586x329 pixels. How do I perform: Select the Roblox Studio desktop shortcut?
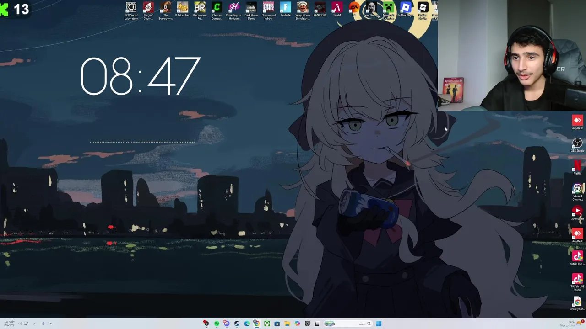pos(423,11)
